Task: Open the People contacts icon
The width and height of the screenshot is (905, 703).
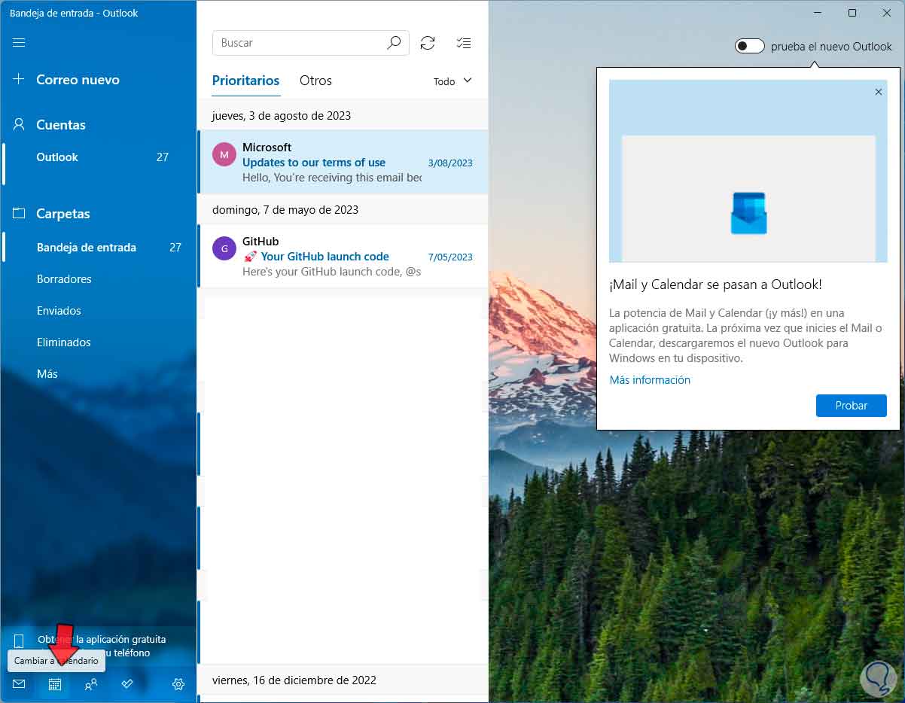Action: pos(91,684)
